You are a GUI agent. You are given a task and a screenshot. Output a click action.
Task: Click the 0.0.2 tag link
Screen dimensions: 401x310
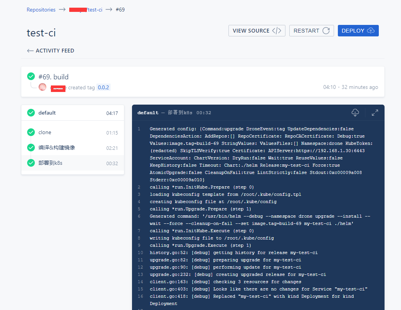click(103, 88)
